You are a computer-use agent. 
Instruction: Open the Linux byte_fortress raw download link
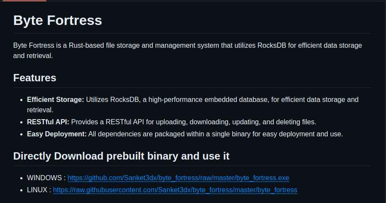point(175,190)
